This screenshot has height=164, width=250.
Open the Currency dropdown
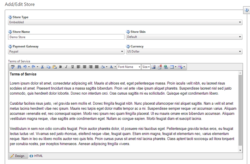pyautogui.click(x=184, y=52)
